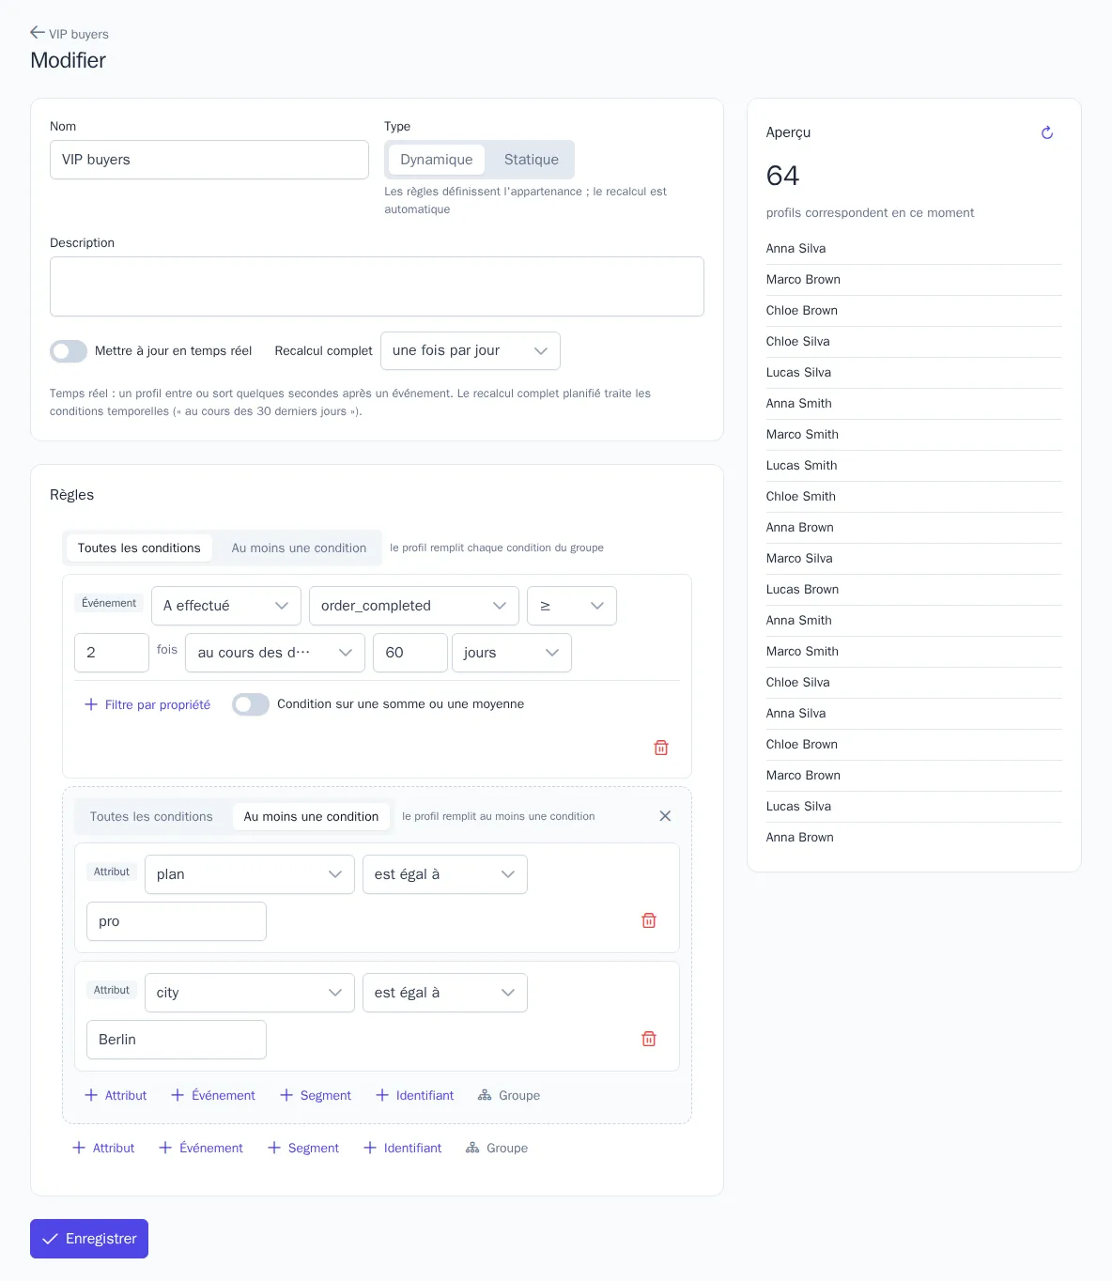
Task: Expand the jours unit dropdown
Action: 512,653
